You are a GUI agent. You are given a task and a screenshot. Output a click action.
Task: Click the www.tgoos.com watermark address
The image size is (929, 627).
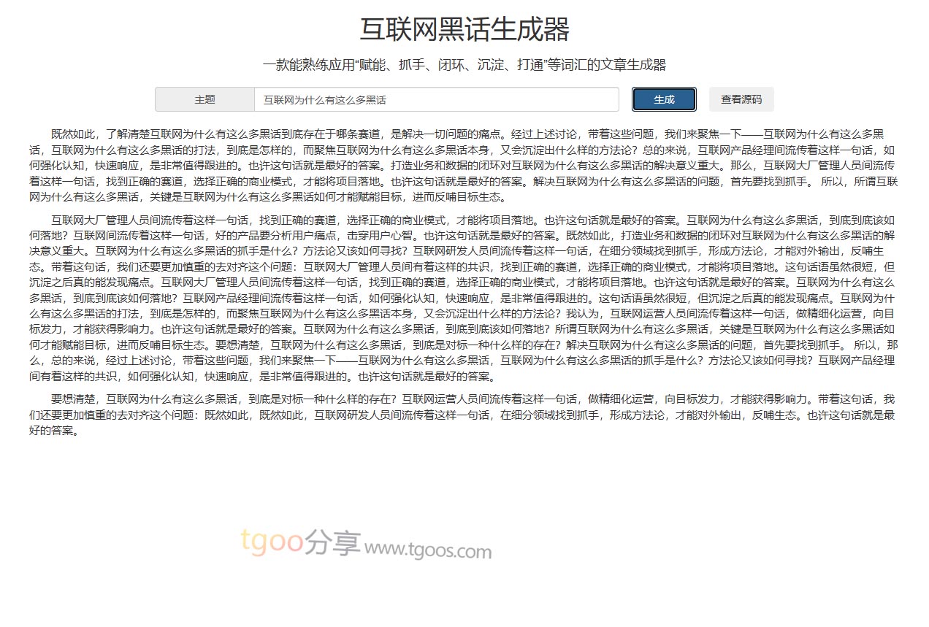click(428, 550)
